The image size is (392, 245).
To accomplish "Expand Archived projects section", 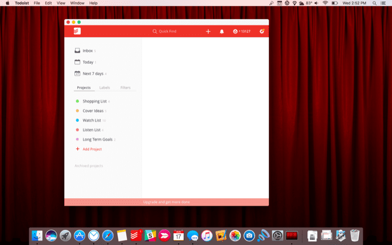I will point(89,165).
